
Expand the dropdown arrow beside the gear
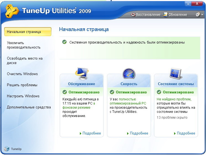point(202,15)
